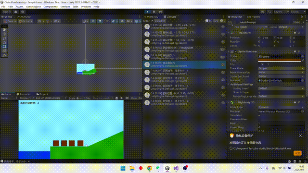Switch to the Animation tab
Screen dimensions: 308x173
point(24,94)
